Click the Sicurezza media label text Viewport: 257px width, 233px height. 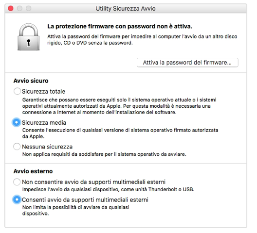(44, 123)
